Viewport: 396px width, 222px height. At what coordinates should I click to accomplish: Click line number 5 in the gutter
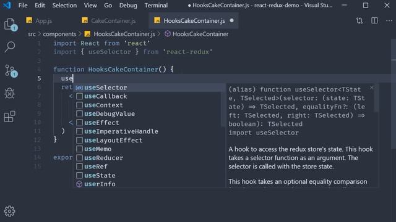pos(39,78)
